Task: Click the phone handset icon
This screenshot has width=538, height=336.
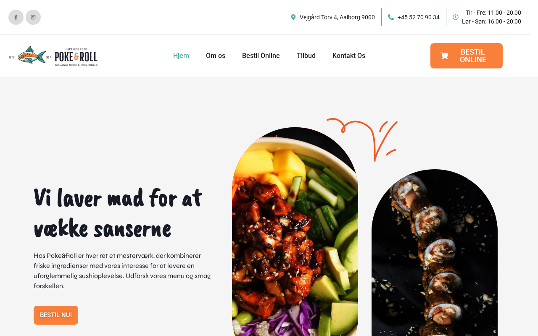Action: (x=391, y=17)
